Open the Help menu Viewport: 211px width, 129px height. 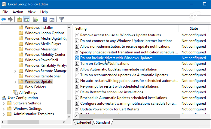pyautogui.click(x=44, y=12)
